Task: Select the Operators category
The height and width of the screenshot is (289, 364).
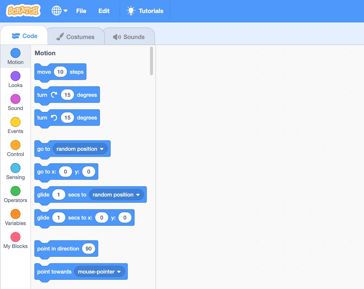Action: coord(15,191)
